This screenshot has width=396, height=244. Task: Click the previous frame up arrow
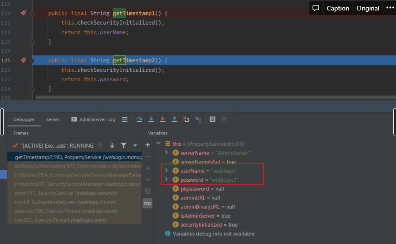point(100,145)
